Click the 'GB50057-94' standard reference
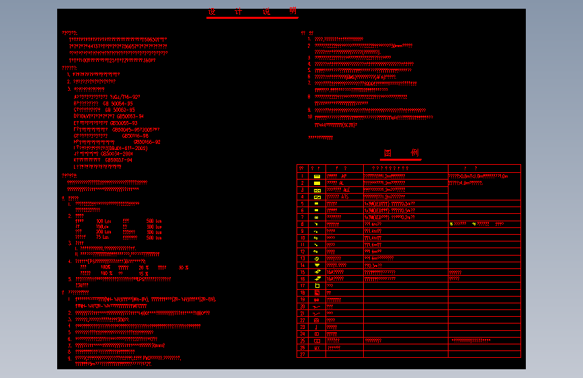Viewport: 583px width, 378px height. tap(118, 160)
